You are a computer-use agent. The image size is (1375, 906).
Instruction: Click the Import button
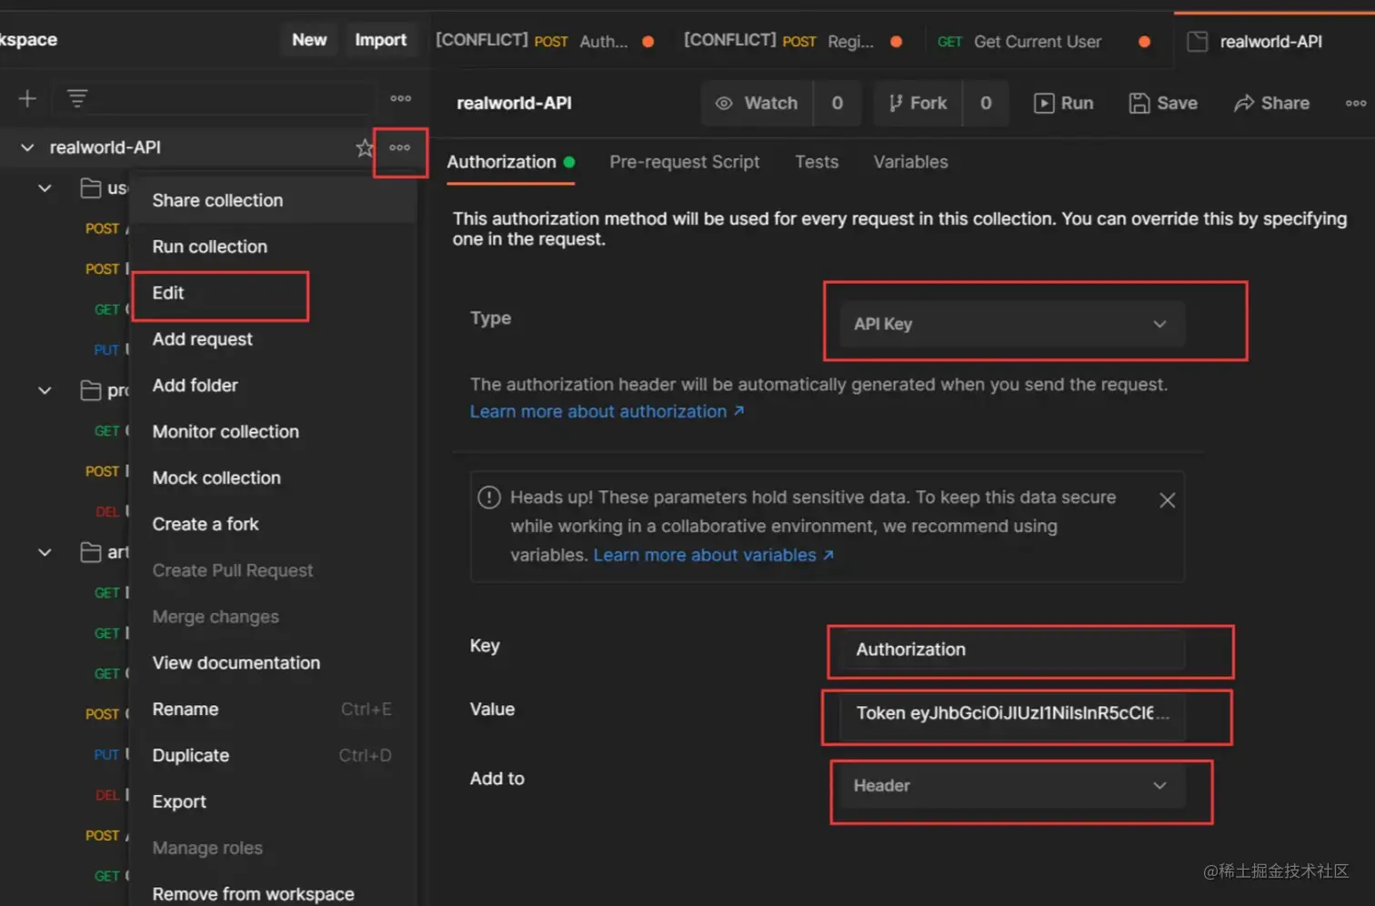coord(380,40)
